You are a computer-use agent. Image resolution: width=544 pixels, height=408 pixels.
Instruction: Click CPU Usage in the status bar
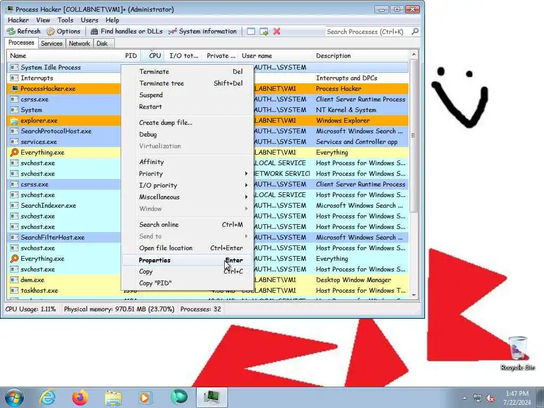(30, 309)
